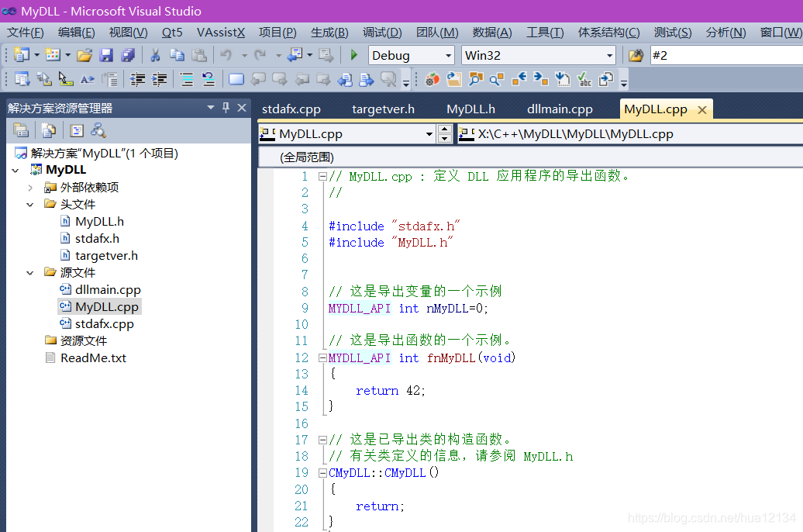Open the Qt5 menu
Image resolution: width=803 pixels, height=532 pixels.
click(172, 33)
